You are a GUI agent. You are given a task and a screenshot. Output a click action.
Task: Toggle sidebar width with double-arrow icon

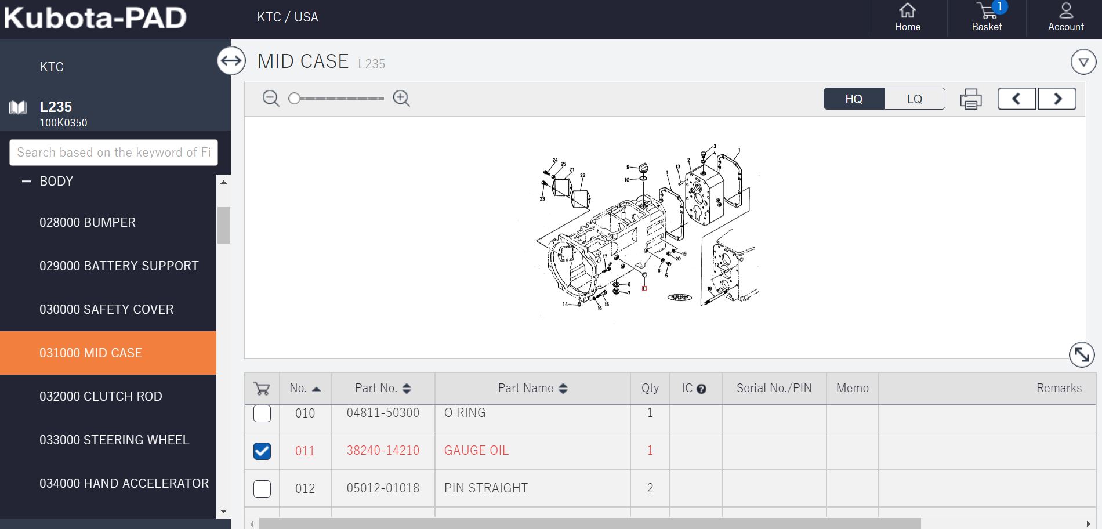pyautogui.click(x=231, y=61)
